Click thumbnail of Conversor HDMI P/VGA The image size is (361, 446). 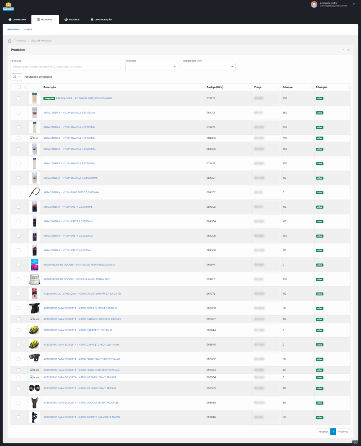coord(34,294)
